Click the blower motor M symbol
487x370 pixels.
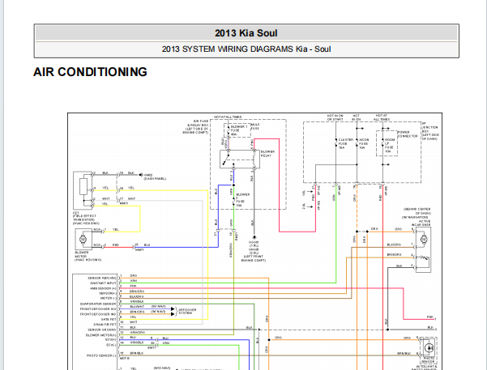(83, 240)
